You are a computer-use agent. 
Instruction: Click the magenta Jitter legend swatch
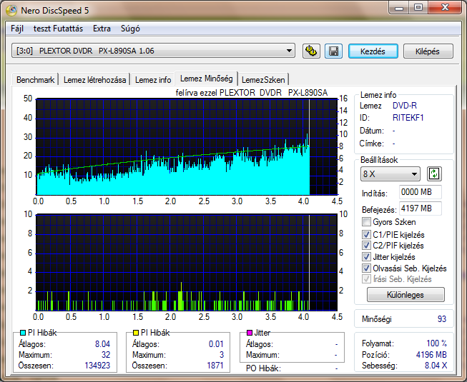tap(250, 333)
